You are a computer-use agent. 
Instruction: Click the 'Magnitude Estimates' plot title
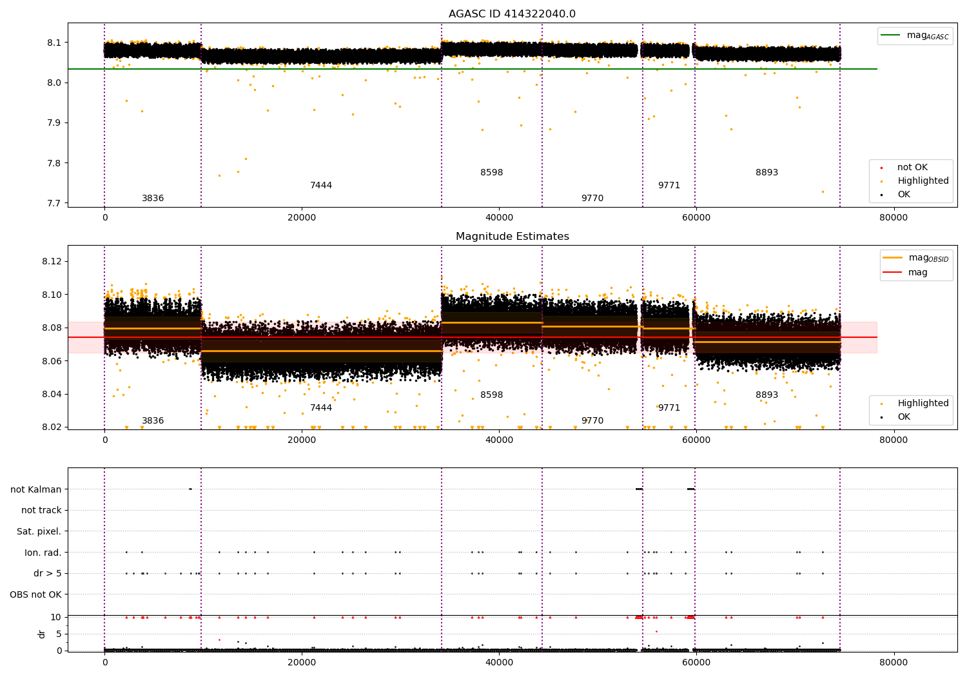click(512, 237)
